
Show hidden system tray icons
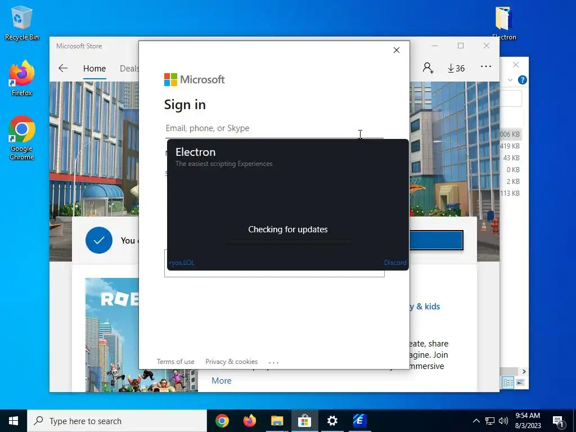476,421
